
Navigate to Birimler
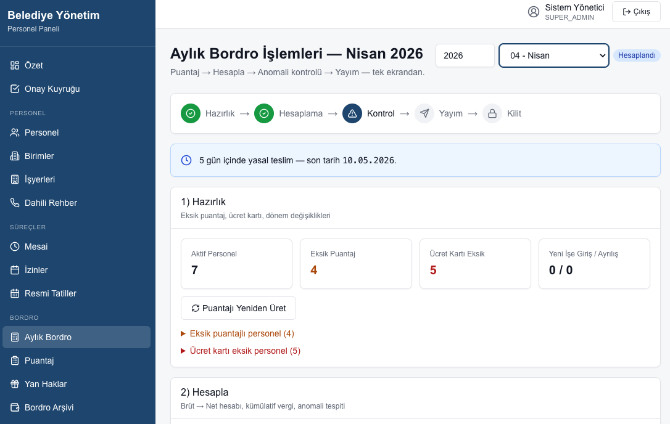(77, 156)
